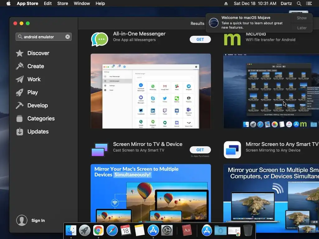Click the android emulator search field
Image resolution: width=319 pixels, height=239 pixels.
[44, 37]
